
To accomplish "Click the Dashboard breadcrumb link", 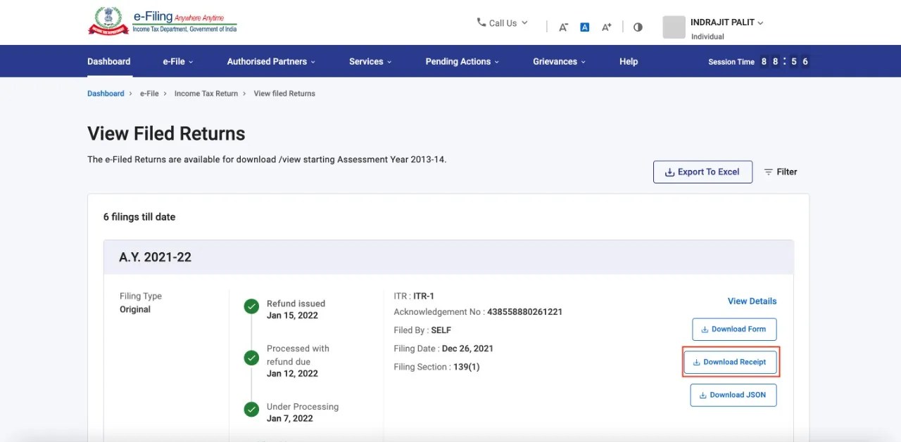I will click(x=106, y=93).
